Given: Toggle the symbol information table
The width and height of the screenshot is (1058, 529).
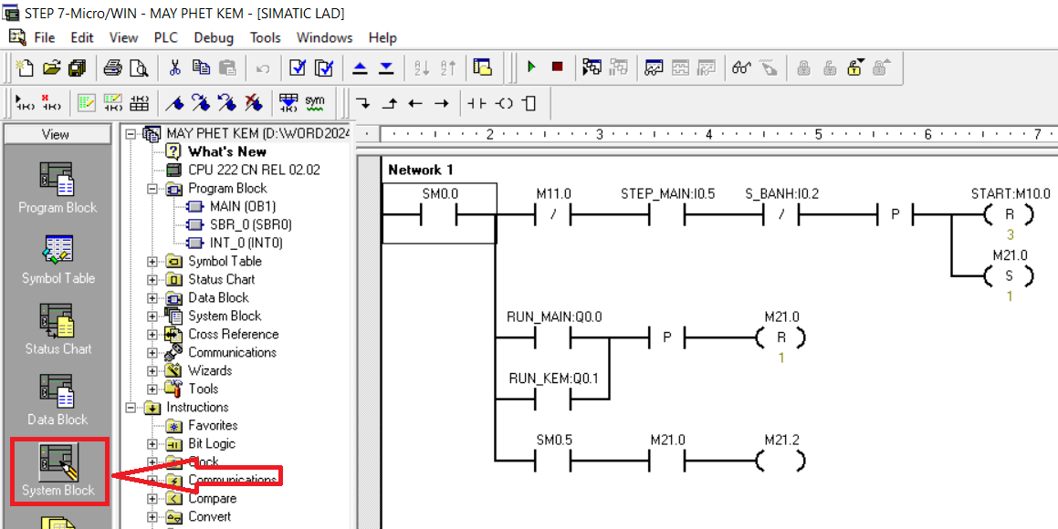Looking at the screenshot, I should [139, 103].
